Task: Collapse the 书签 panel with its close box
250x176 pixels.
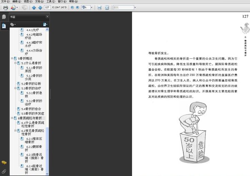Action: click(47, 17)
